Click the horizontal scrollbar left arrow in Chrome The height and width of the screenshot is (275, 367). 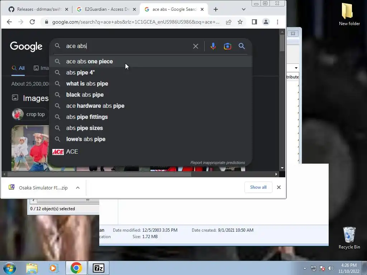(x=4, y=174)
